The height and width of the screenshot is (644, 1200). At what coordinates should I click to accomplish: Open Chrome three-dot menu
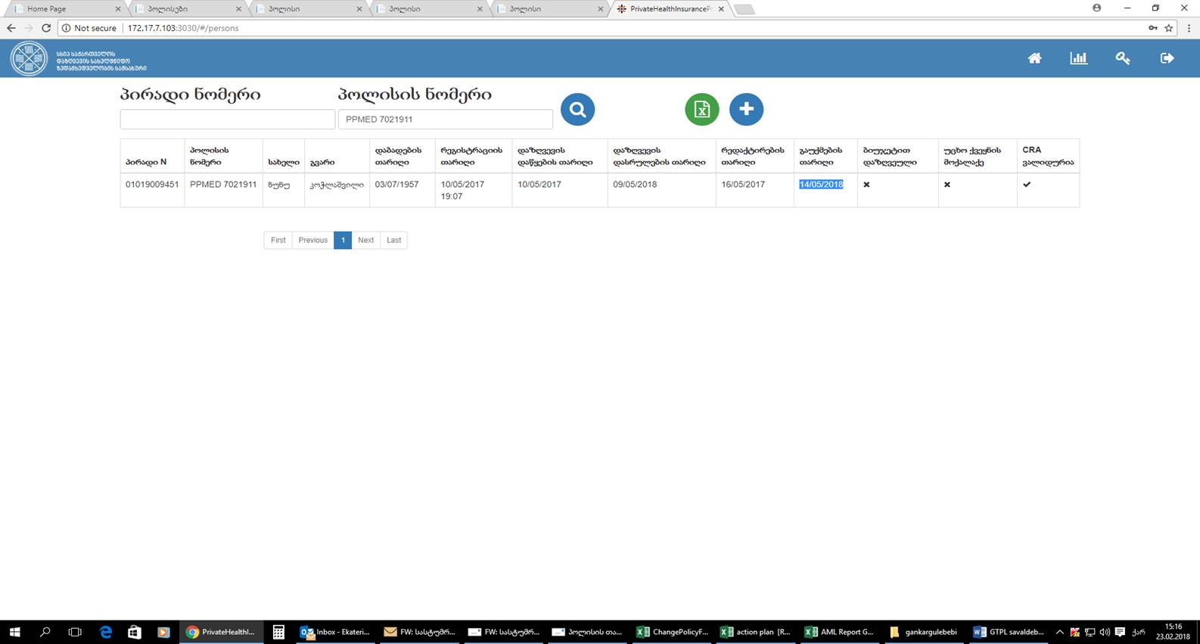point(1189,28)
